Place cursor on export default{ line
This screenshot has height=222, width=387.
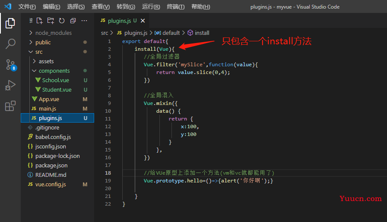[x=145, y=41]
